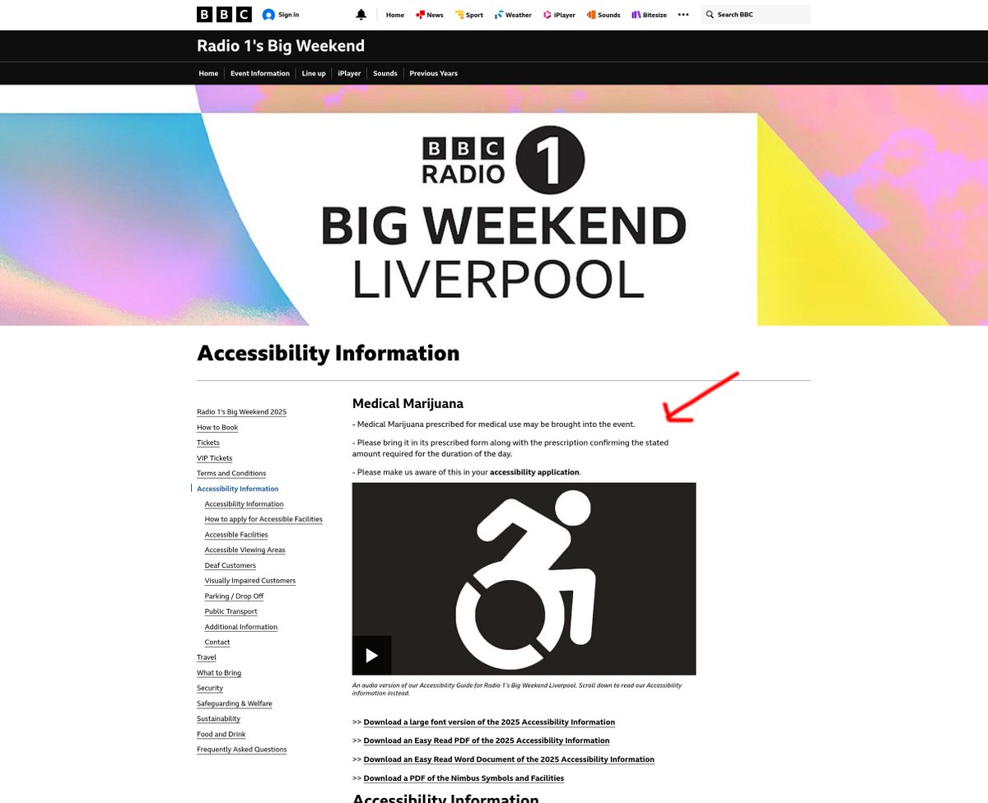The image size is (988, 803).
Task: Open the Deaf Customers link
Action: (230, 565)
